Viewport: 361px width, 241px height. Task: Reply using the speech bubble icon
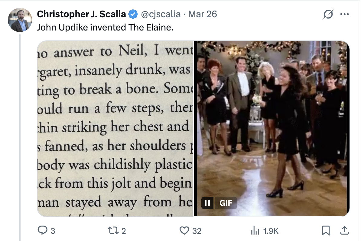pyautogui.click(x=42, y=231)
